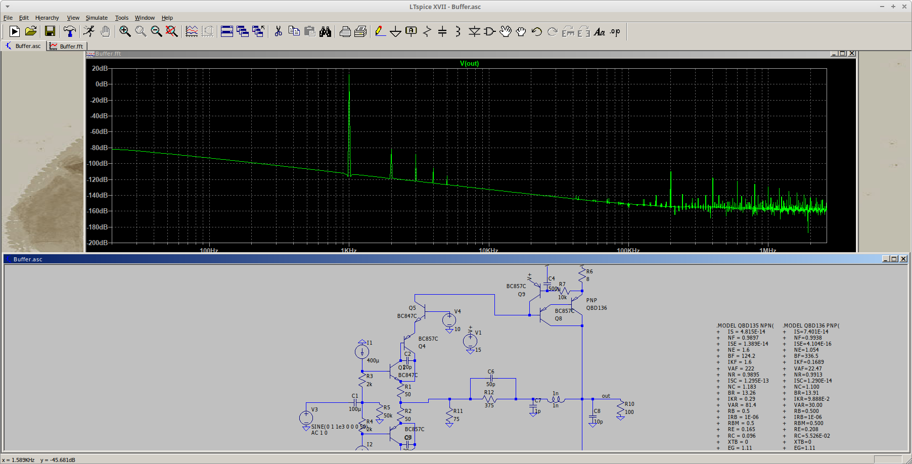Maximize the Buffer.fft plot window

coord(843,54)
